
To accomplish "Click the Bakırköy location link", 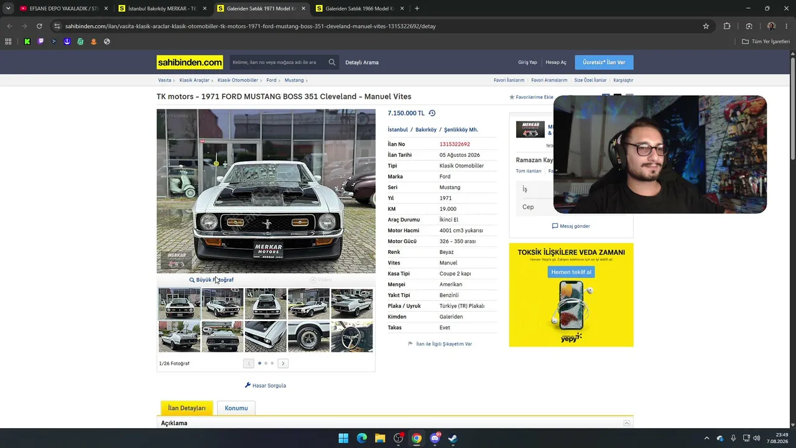I will coord(426,129).
